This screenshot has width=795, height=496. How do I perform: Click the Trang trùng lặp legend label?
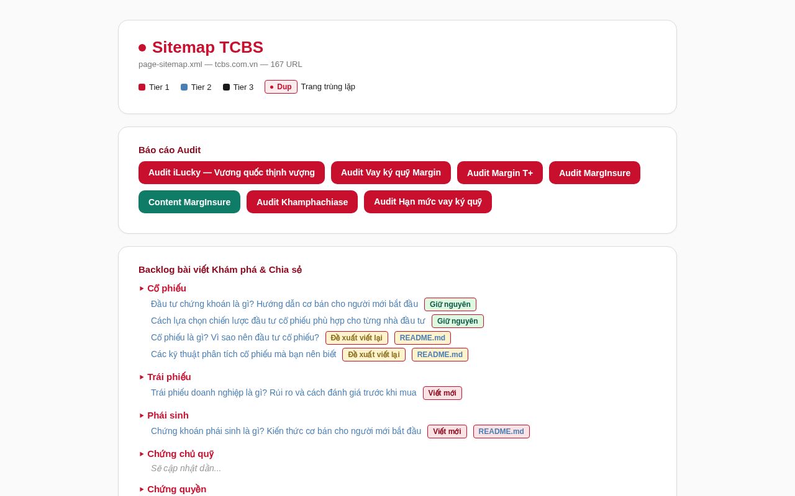[x=328, y=87]
